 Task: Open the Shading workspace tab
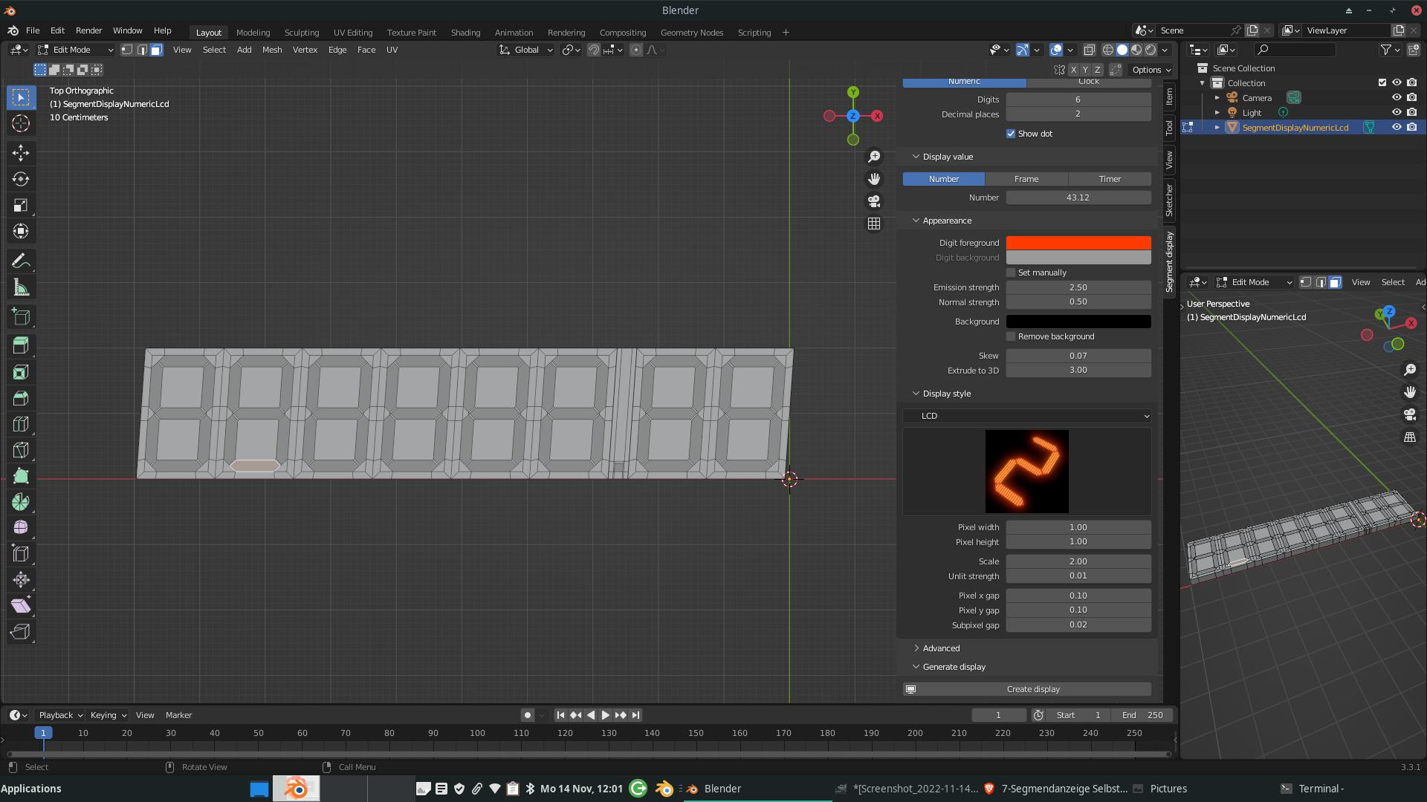pyautogui.click(x=465, y=33)
